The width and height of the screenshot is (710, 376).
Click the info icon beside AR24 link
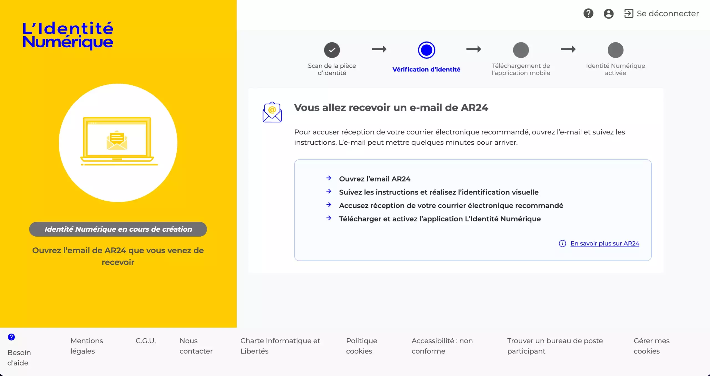click(562, 244)
